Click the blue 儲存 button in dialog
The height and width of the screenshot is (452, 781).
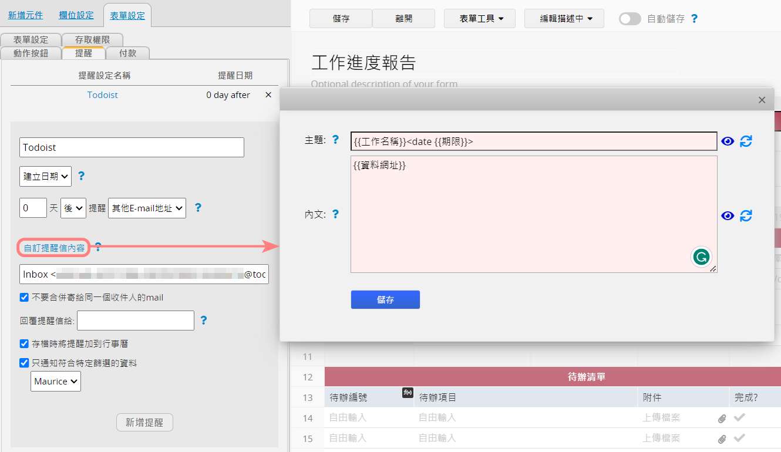coord(385,299)
